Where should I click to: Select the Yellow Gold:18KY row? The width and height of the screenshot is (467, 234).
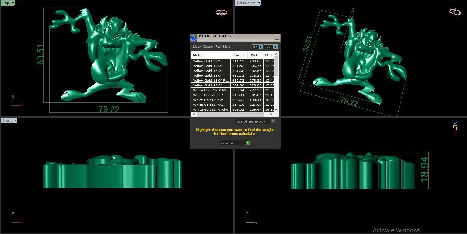click(x=233, y=75)
